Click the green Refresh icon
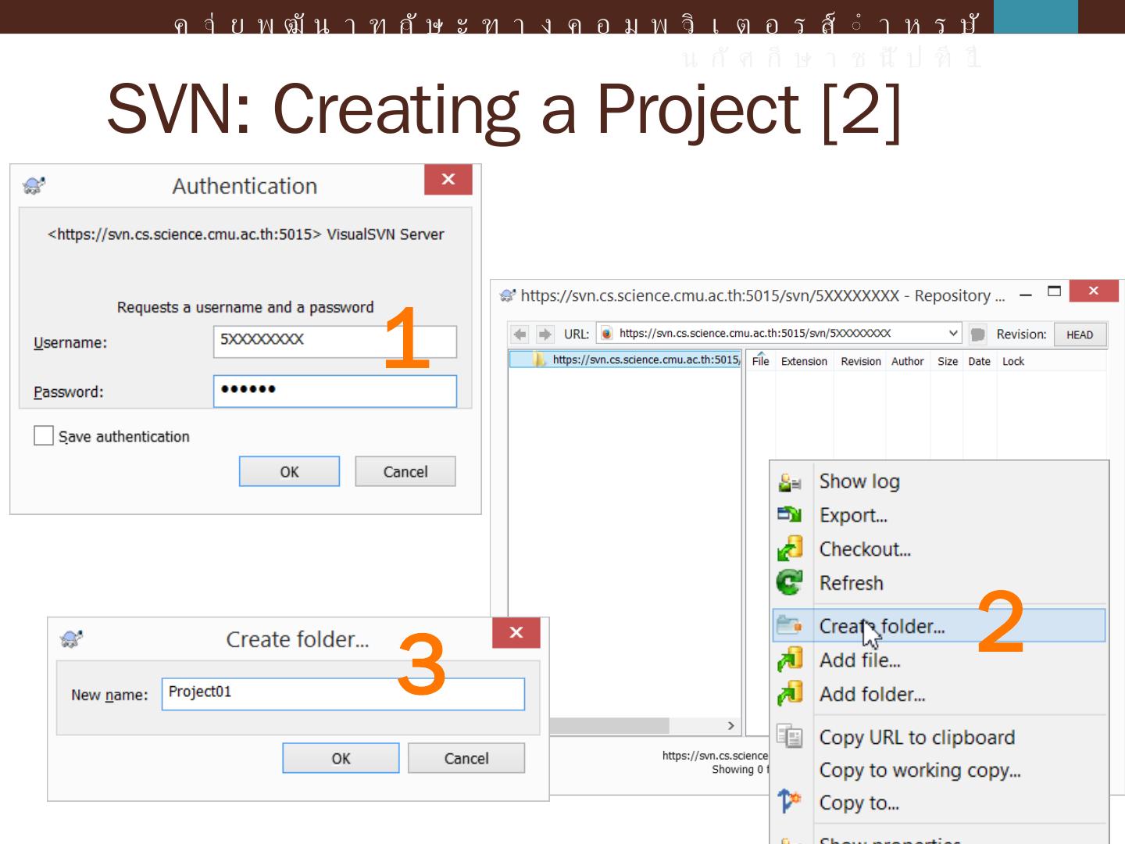Viewport: 1125px width, 844px height. [x=790, y=582]
